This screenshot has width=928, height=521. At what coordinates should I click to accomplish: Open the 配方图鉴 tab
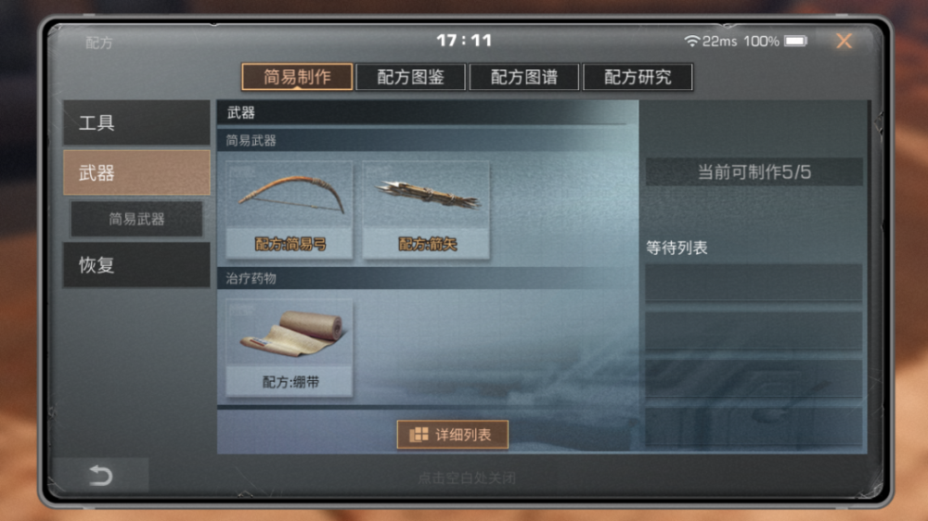point(411,77)
